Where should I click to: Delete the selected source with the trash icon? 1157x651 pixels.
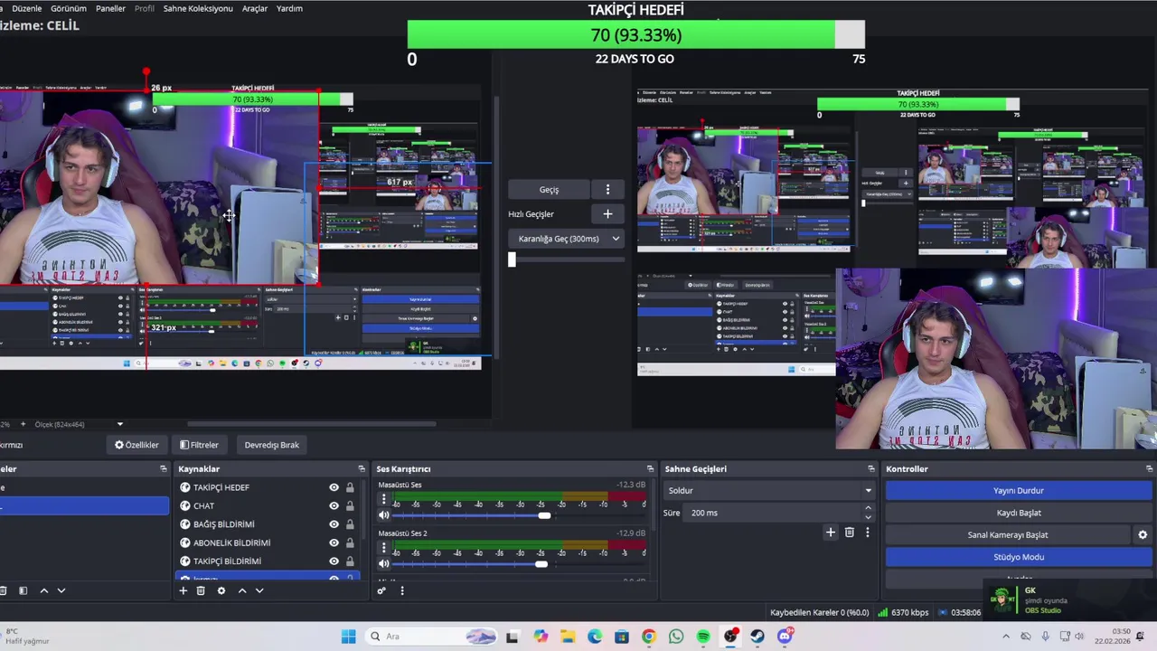[201, 590]
